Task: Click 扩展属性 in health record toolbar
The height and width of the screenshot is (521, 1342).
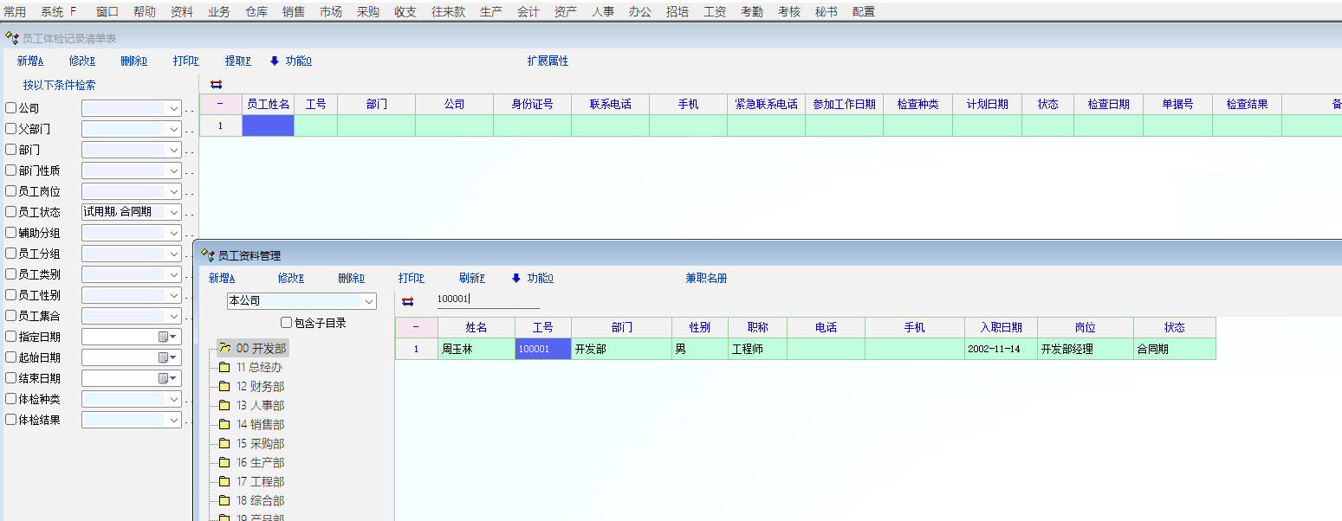Action: [x=548, y=61]
